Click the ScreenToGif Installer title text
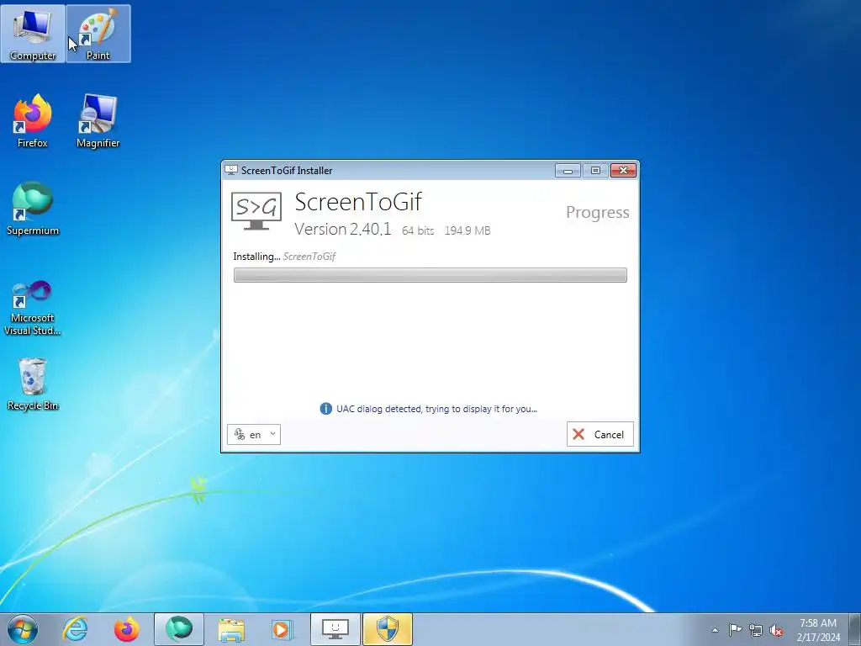The image size is (861, 646). [x=287, y=170]
